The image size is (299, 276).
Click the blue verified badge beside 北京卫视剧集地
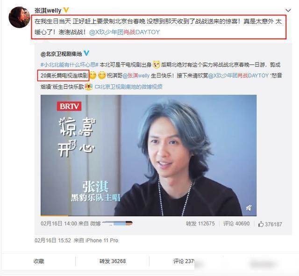point(86,53)
